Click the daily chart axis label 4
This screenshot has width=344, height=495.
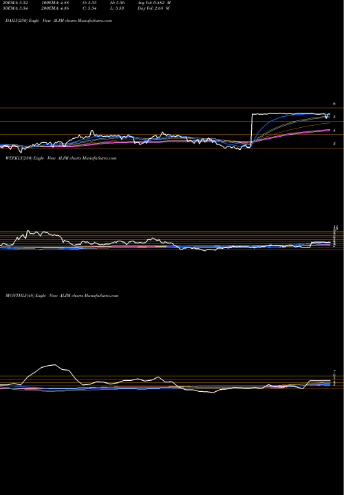(334, 131)
